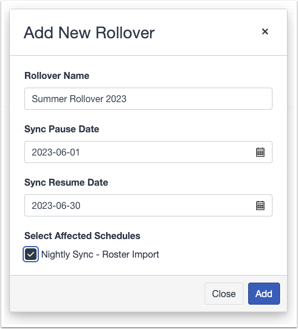The image size is (298, 329).
Task: Click the Add New Rollover dialog title
Action: point(89,33)
